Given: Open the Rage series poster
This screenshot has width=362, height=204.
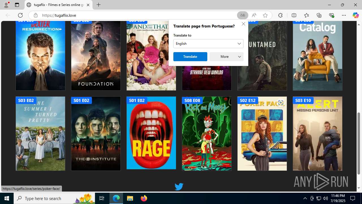Looking at the screenshot, I should tap(151, 133).
